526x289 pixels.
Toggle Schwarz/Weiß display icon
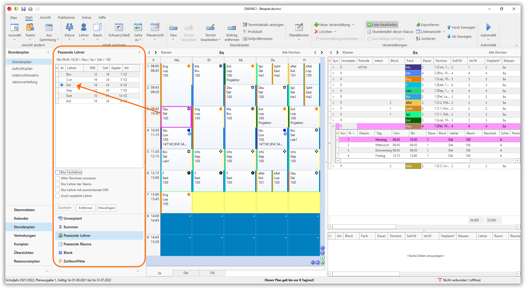tap(119, 27)
